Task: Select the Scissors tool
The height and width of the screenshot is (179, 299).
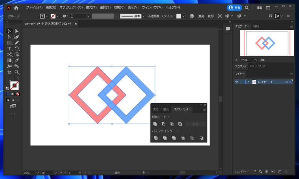Action: click(x=9, y=55)
